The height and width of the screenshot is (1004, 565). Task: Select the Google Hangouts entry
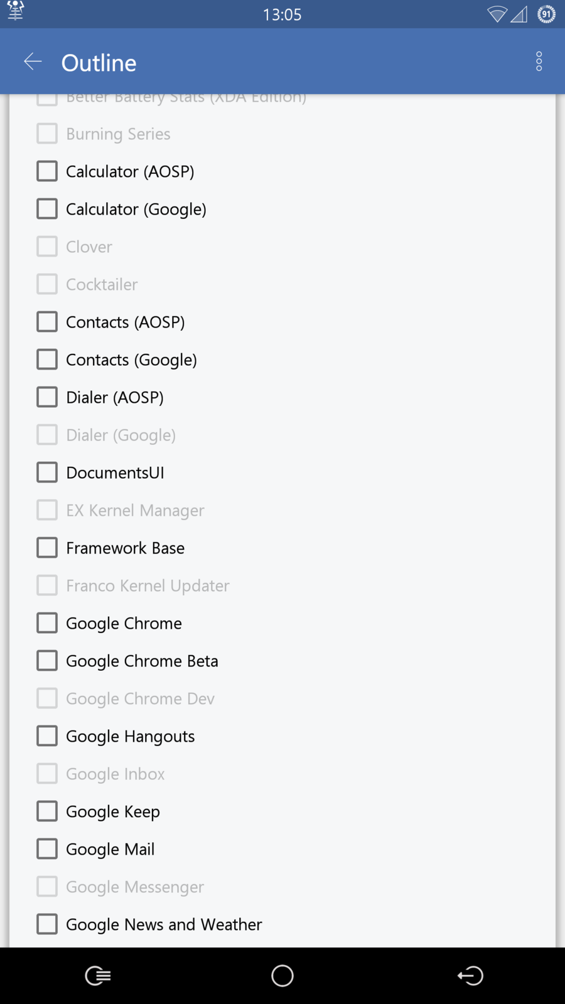pyautogui.click(x=130, y=736)
